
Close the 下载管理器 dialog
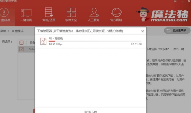(143, 31)
